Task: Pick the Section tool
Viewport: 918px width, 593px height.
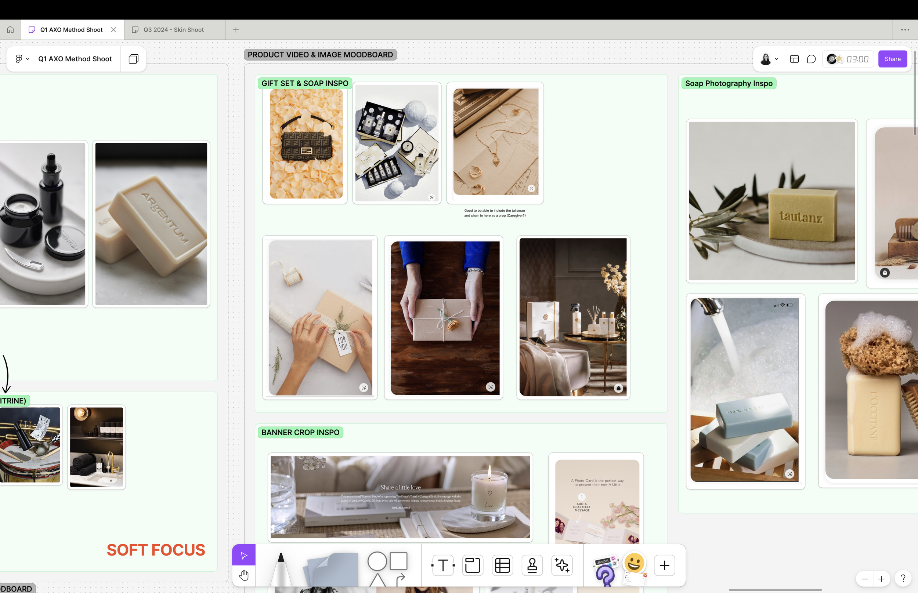Action: coord(472,565)
